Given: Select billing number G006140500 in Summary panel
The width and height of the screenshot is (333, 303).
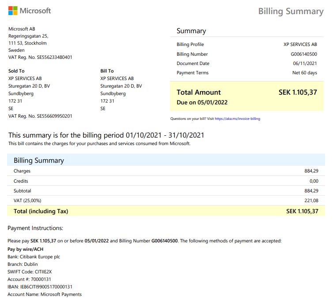Looking at the screenshot, I should 303,54.
